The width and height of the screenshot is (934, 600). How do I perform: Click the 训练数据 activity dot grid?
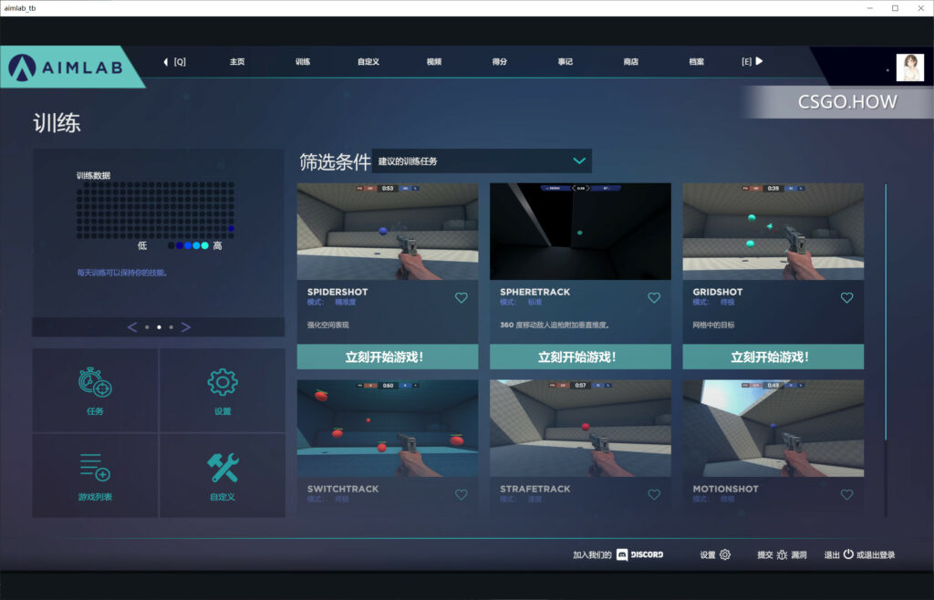click(155, 210)
